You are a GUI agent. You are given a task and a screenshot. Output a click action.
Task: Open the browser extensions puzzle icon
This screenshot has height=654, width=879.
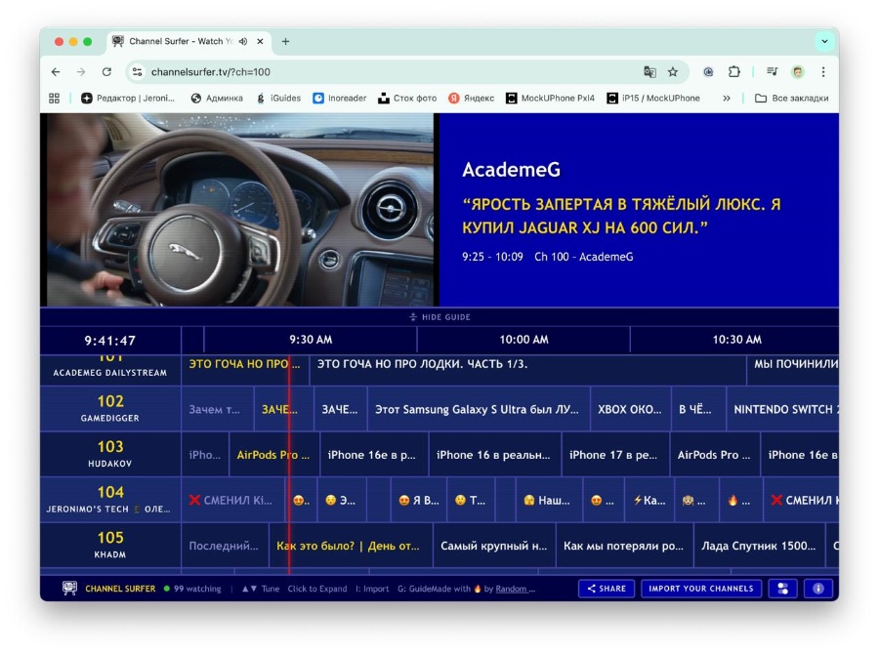[x=734, y=72]
